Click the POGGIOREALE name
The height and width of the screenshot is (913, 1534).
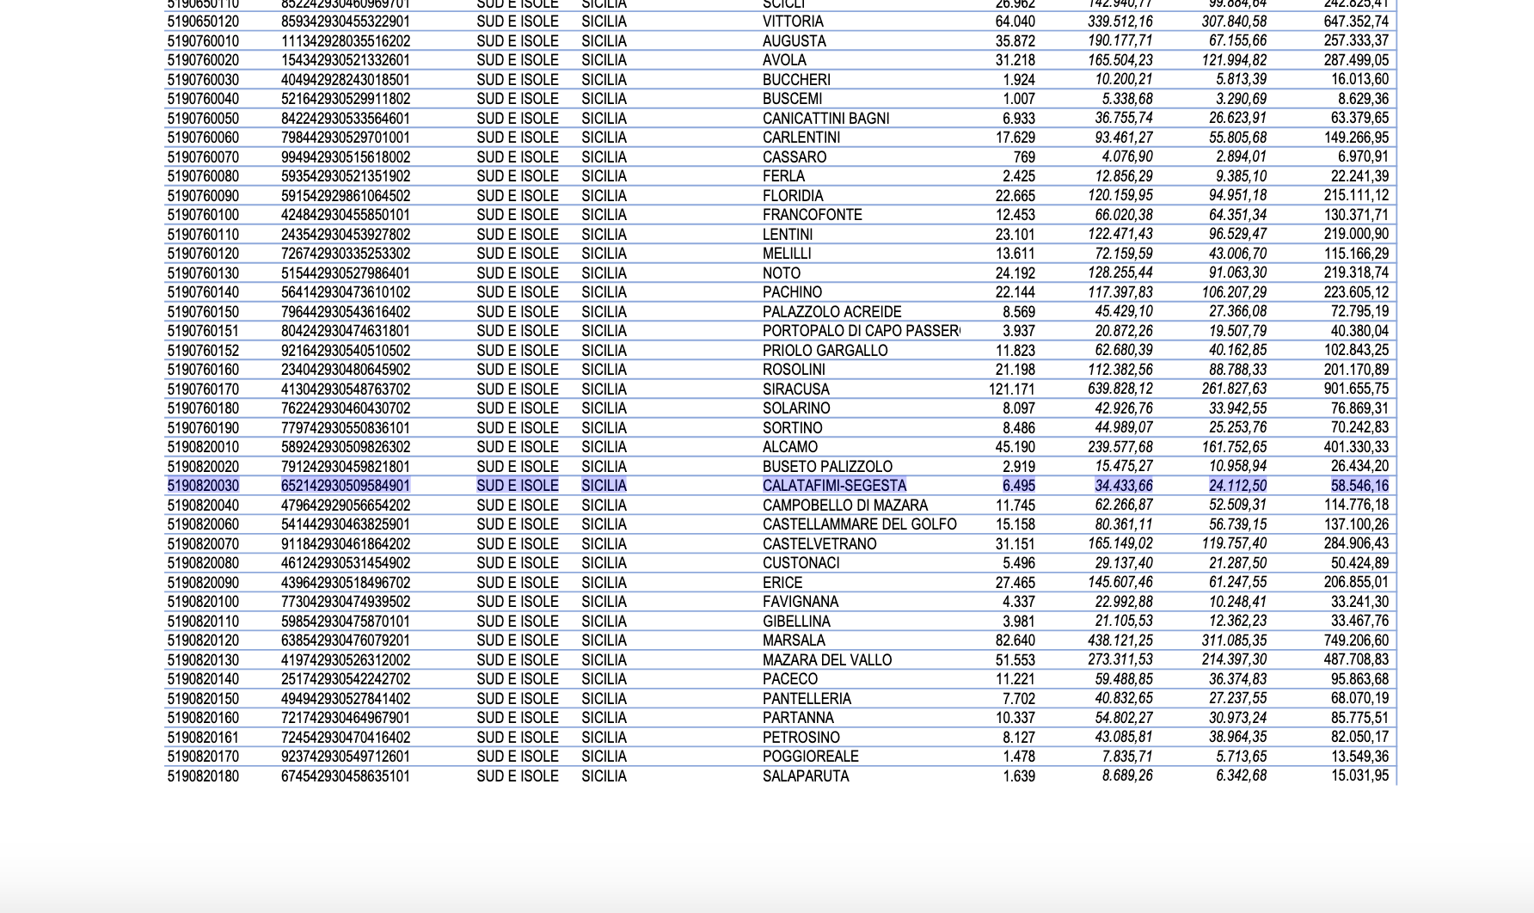(x=810, y=757)
